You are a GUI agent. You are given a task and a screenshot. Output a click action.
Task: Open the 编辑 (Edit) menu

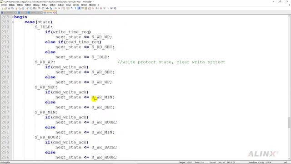coord(12,5)
